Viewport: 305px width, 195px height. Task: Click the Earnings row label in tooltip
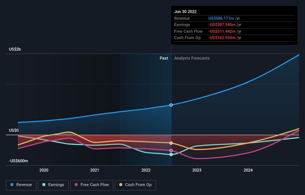click(x=182, y=25)
